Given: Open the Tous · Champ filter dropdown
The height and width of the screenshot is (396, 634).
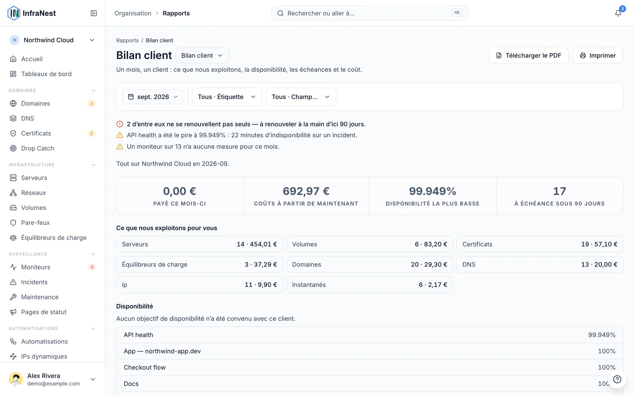Looking at the screenshot, I should (x=301, y=97).
